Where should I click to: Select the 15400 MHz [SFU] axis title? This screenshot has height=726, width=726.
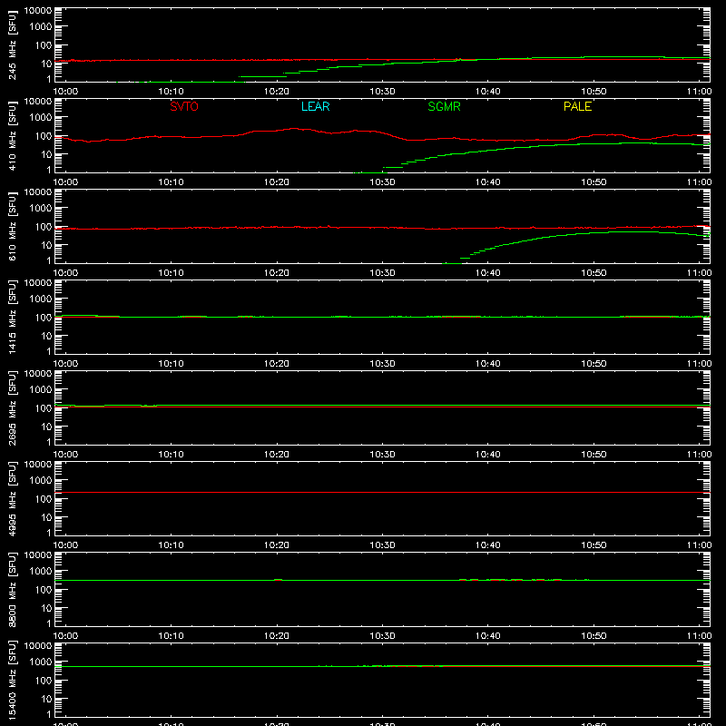12,681
